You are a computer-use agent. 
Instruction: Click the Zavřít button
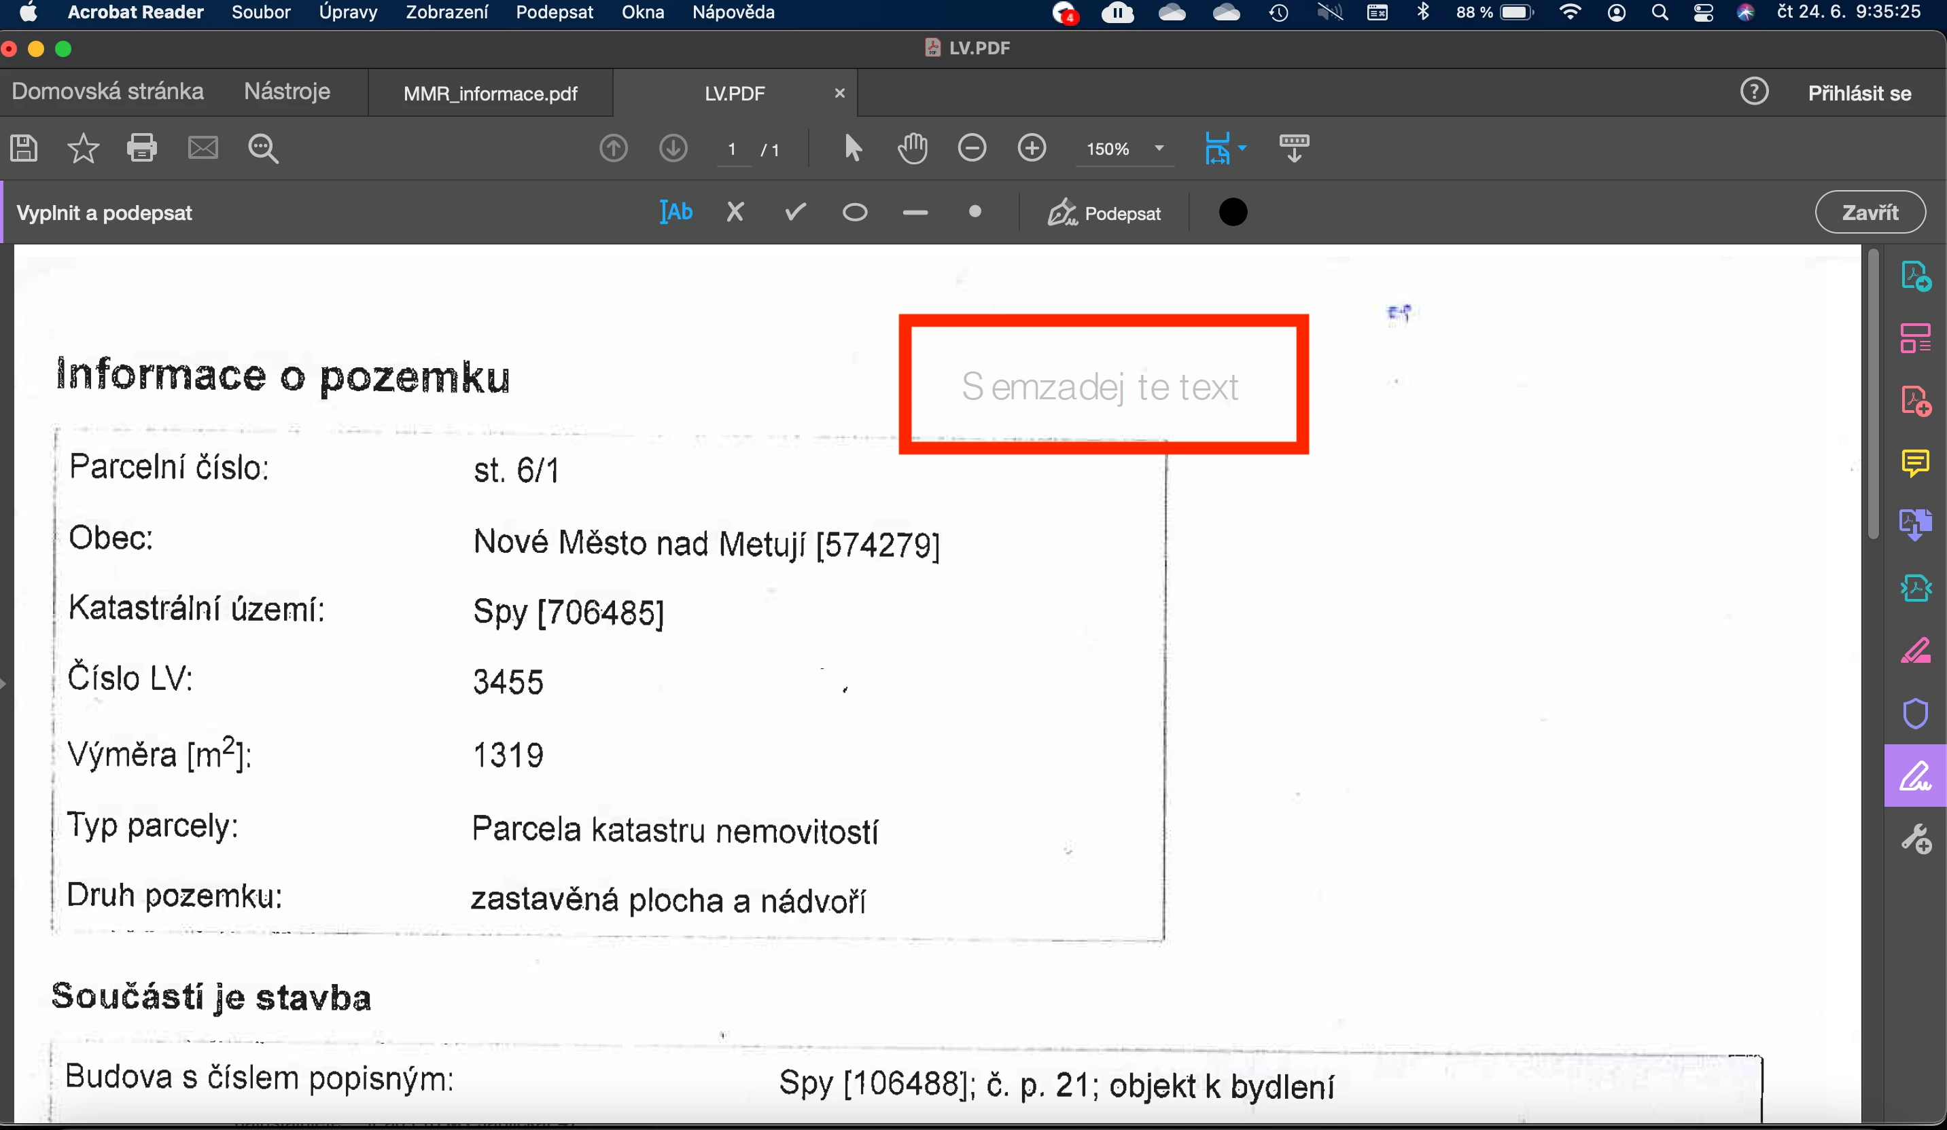(1869, 213)
